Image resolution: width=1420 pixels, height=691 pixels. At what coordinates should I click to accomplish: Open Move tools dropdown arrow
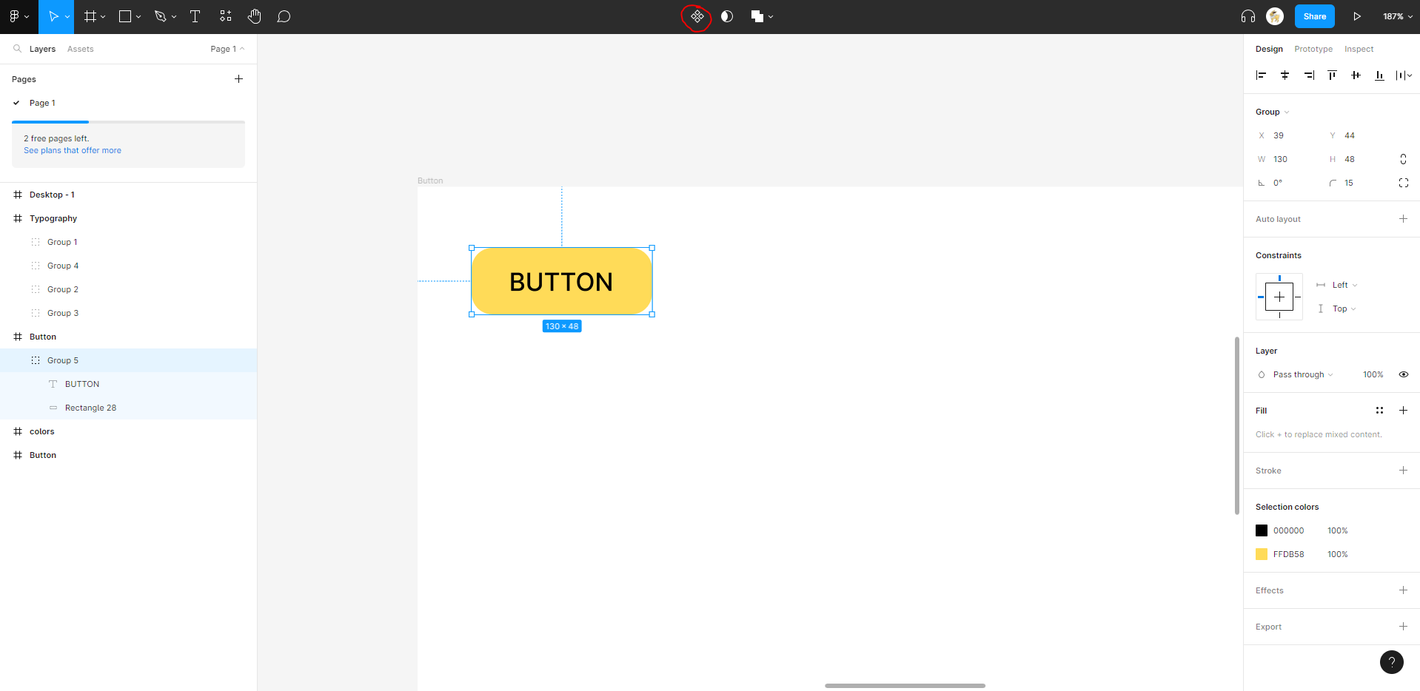67,16
